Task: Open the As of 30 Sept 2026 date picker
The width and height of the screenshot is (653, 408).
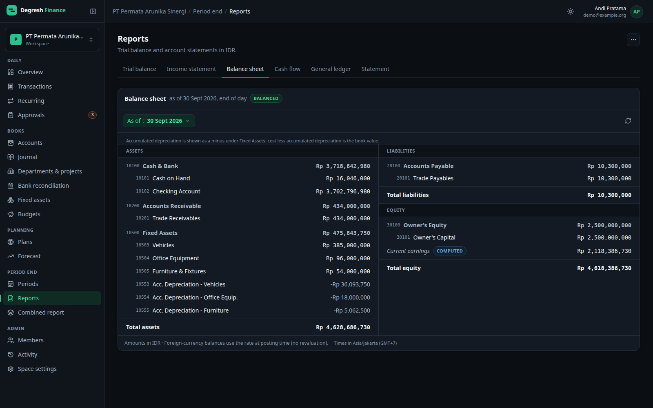Action: coord(159,121)
